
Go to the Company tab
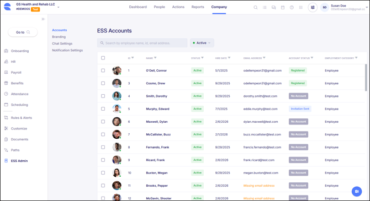219,7
